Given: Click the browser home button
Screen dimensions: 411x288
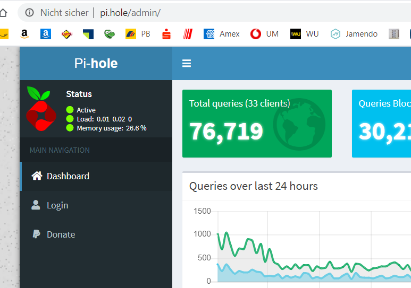Looking at the screenshot, I should click(3, 13).
